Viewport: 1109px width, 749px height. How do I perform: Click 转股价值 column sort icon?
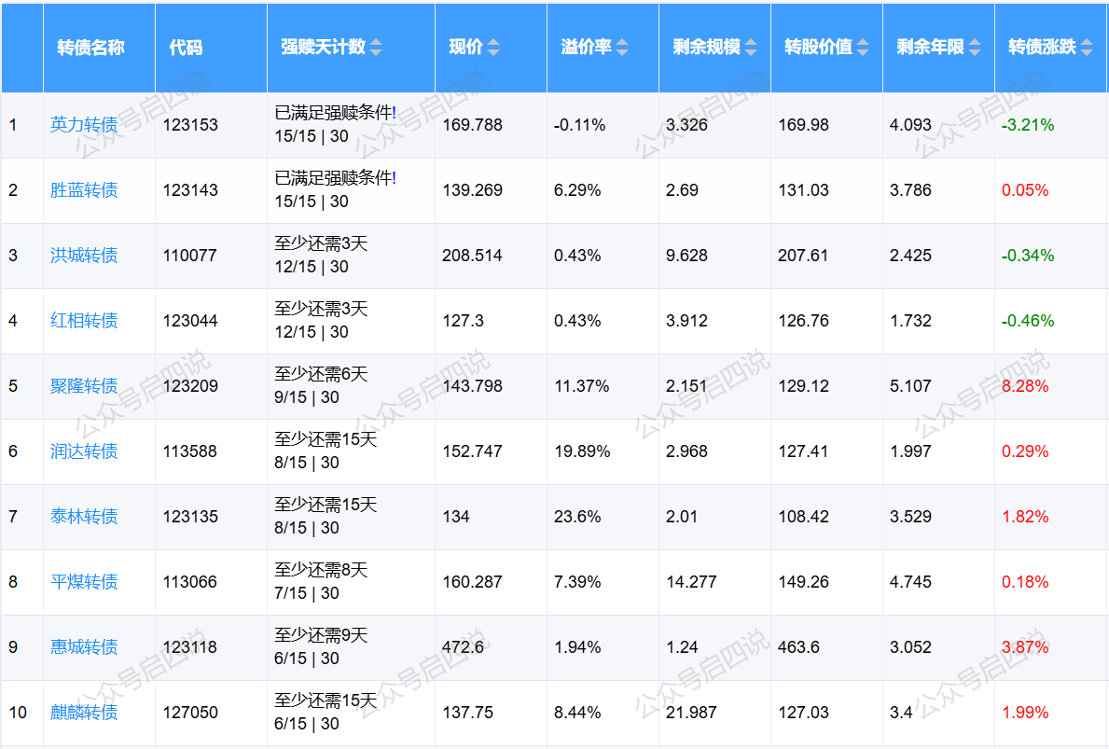[x=864, y=48]
